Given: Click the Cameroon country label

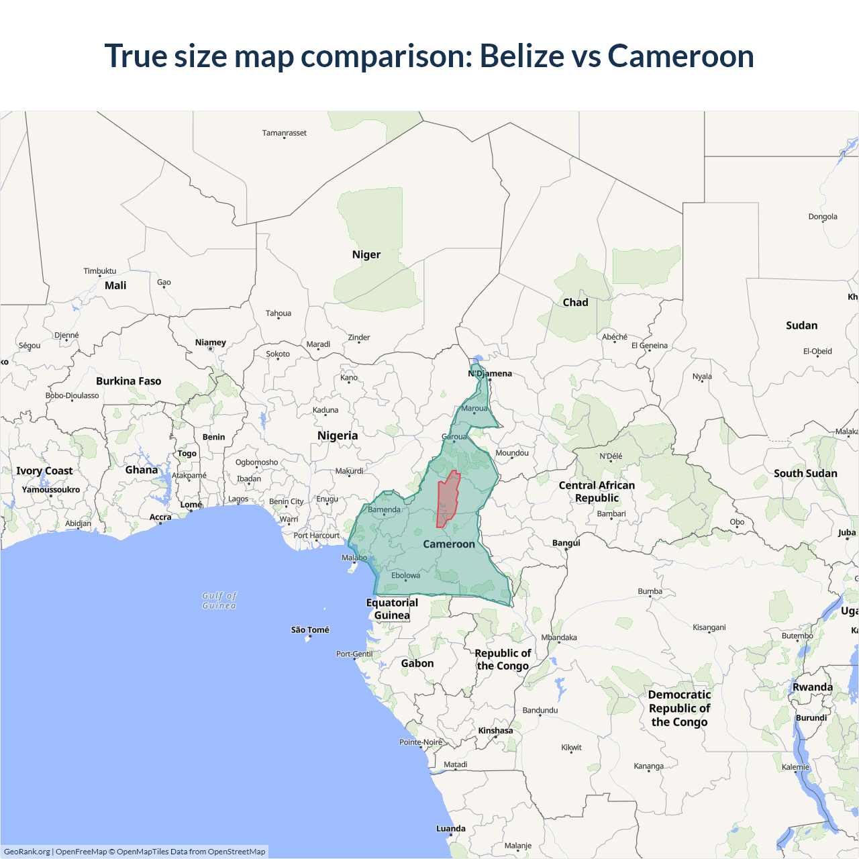Looking at the screenshot, I should [448, 544].
